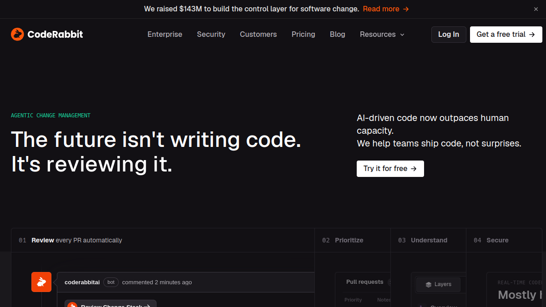Image resolution: width=546 pixels, height=307 pixels.
Task: Open the Pricing page
Action: [303, 34]
